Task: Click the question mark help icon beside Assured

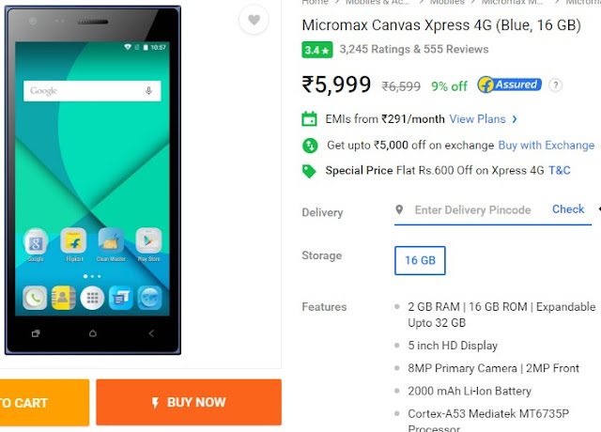Action: (x=555, y=85)
